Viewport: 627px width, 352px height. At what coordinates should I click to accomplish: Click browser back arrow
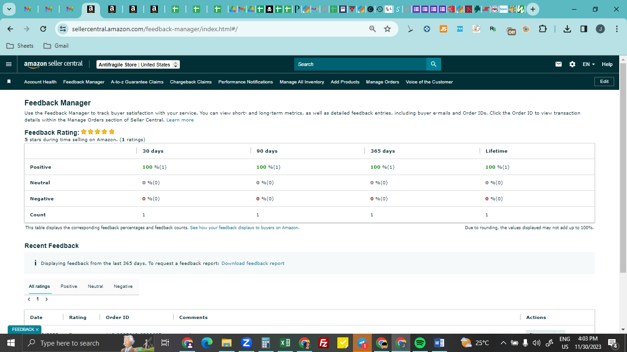click(10, 29)
